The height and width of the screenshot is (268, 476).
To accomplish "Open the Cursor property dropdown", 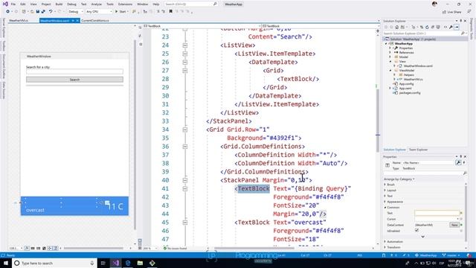I will coord(458,219).
